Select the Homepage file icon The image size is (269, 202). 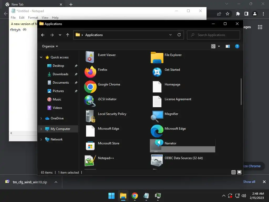coord(157,87)
